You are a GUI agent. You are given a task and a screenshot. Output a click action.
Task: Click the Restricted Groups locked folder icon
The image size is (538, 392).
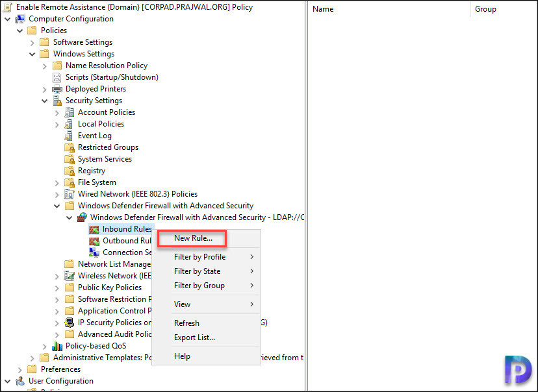point(70,147)
